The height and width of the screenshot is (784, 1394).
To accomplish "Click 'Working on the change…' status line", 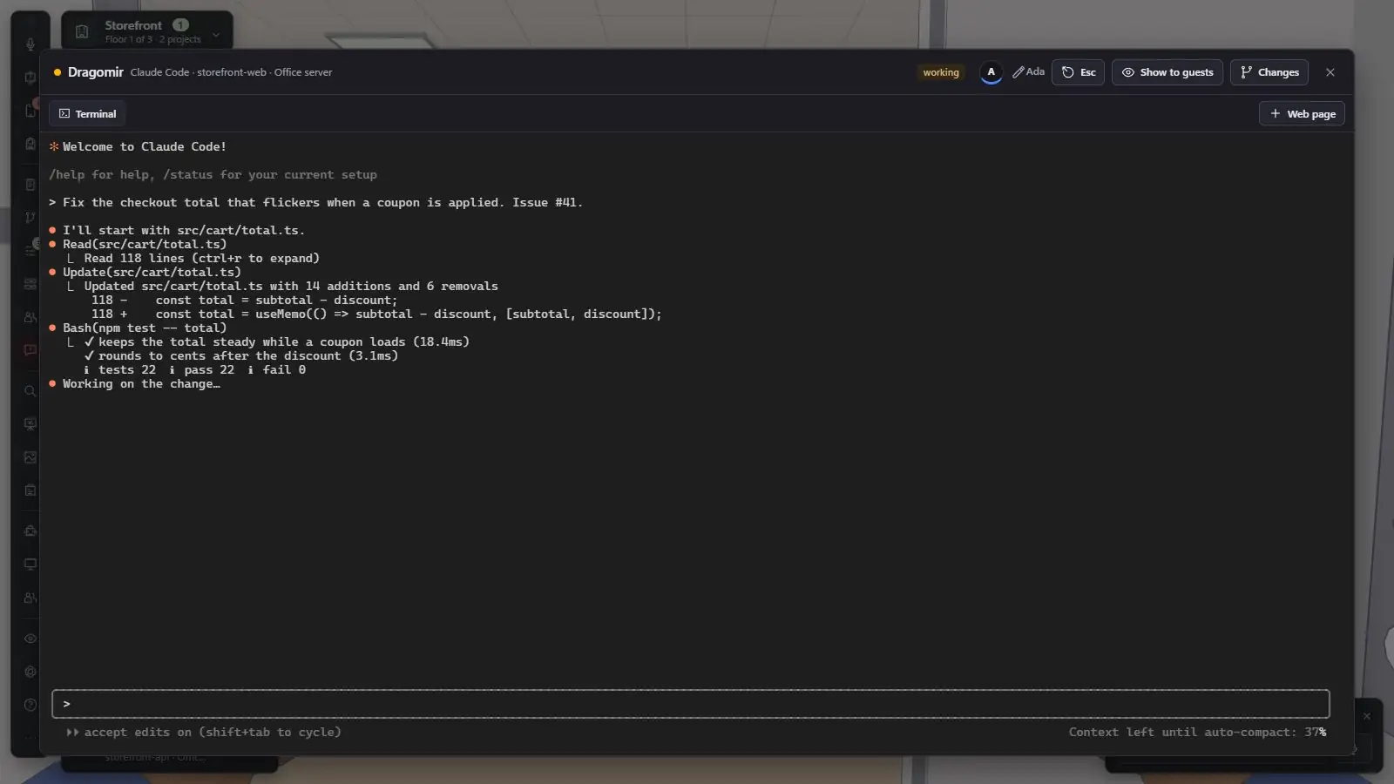I will (x=141, y=384).
